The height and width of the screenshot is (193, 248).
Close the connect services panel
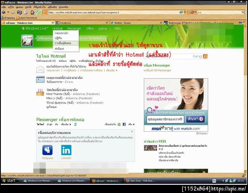click(x=132, y=132)
